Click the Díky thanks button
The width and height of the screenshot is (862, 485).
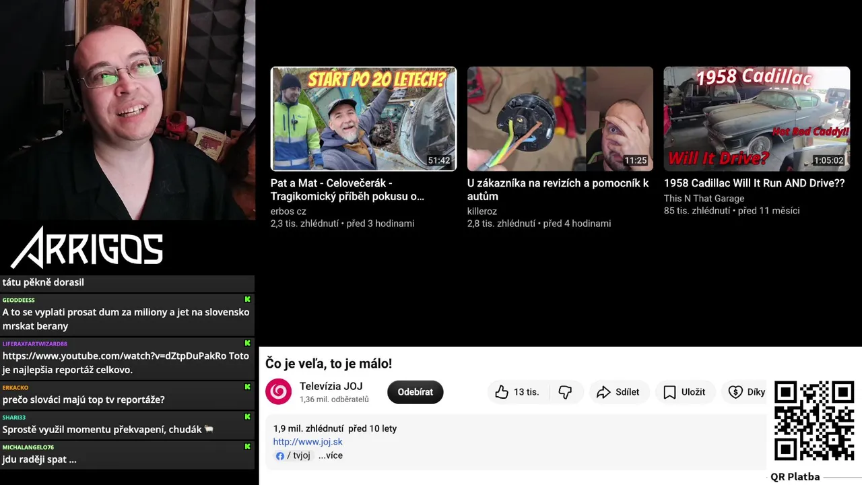pos(746,392)
